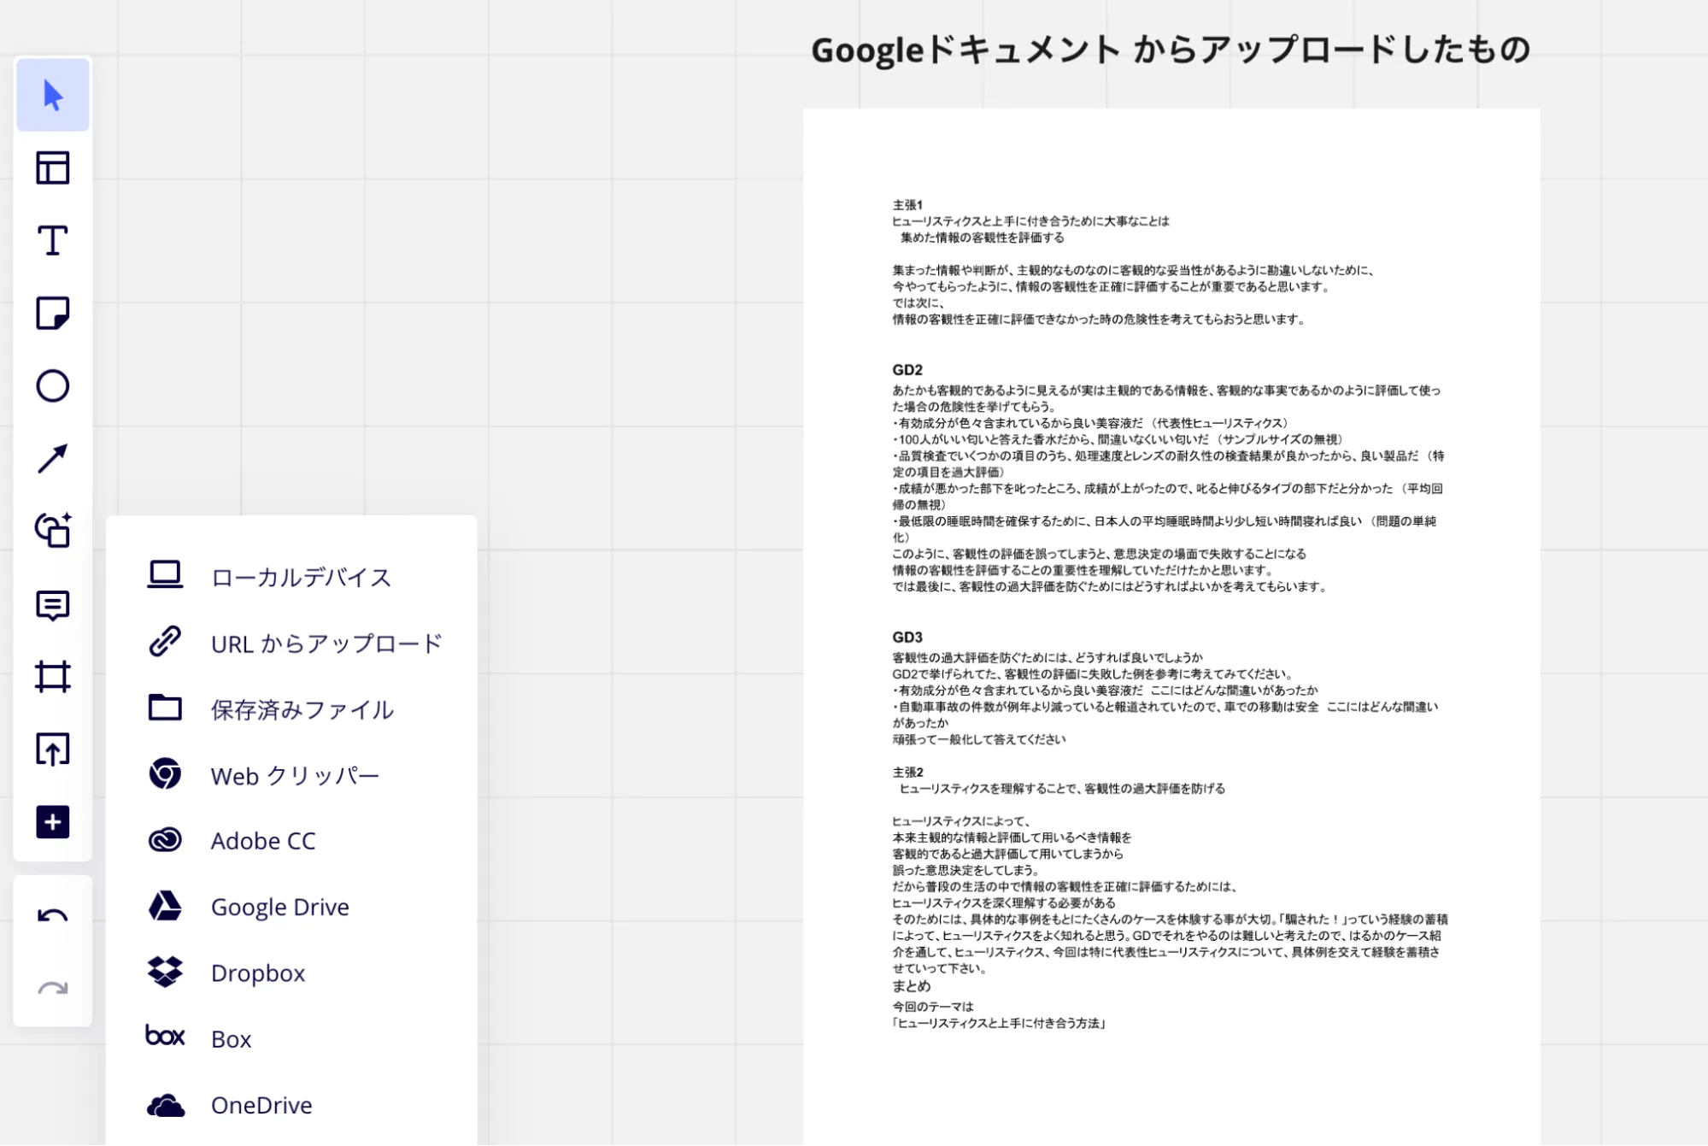Click the upload tool icon
The height and width of the screenshot is (1146, 1708).
click(x=53, y=749)
